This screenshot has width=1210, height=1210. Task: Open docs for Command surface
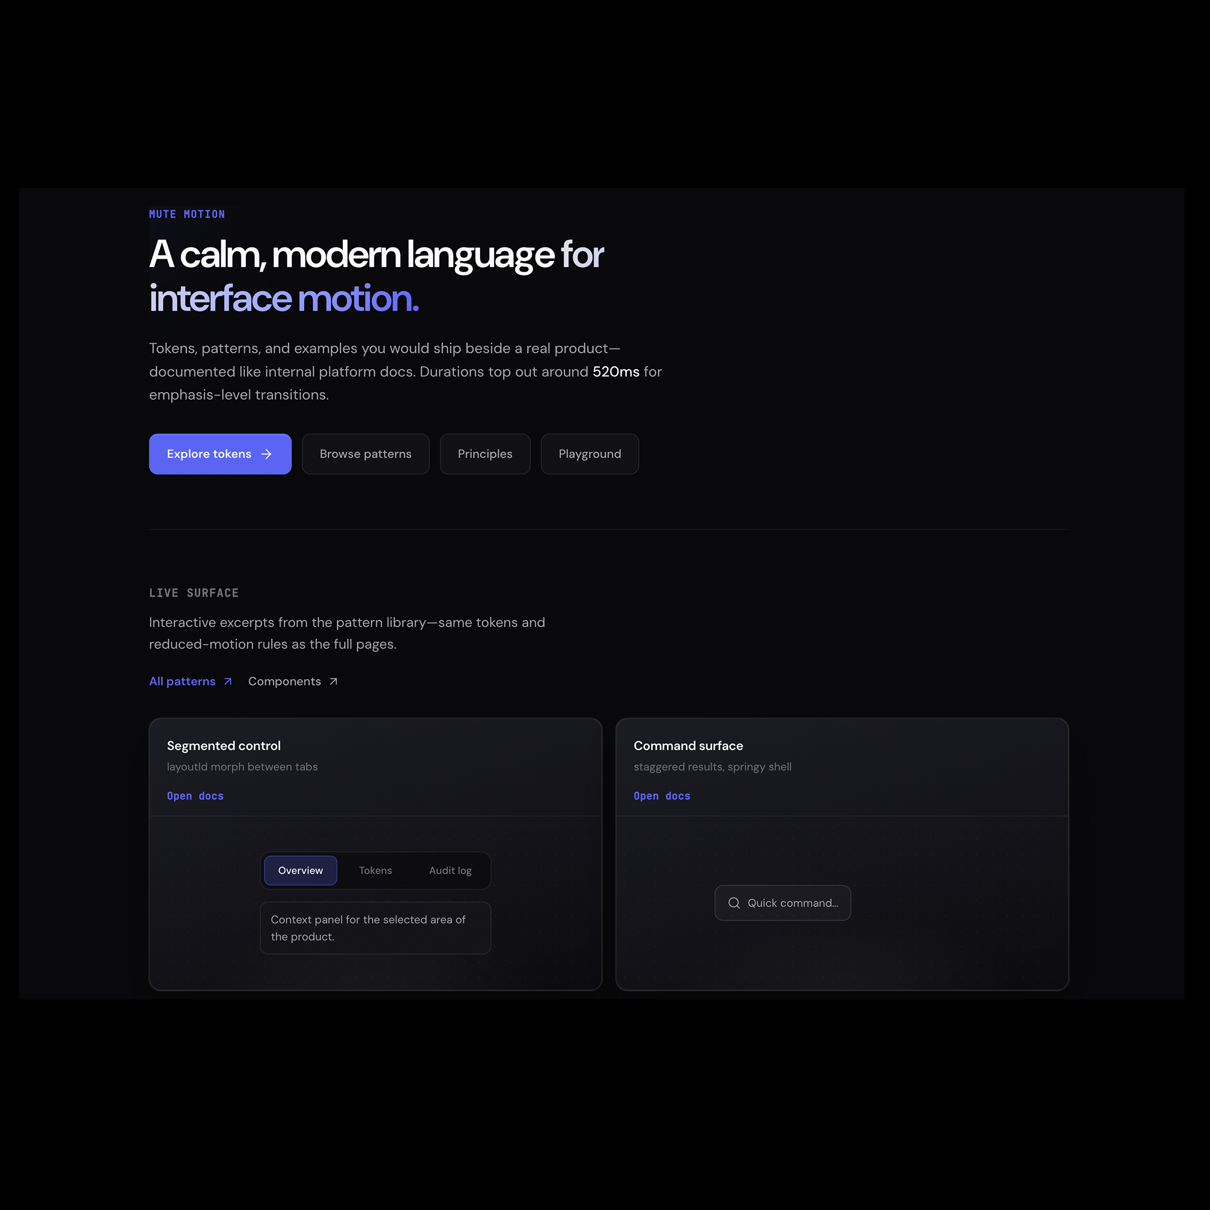(x=662, y=796)
